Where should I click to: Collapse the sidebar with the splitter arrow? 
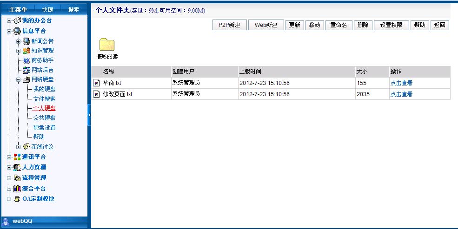pos(89,115)
